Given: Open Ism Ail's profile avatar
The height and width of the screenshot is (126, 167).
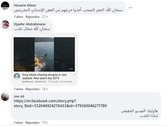Looking at the screenshot, I should pyautogui.click(x=5, y=97).
